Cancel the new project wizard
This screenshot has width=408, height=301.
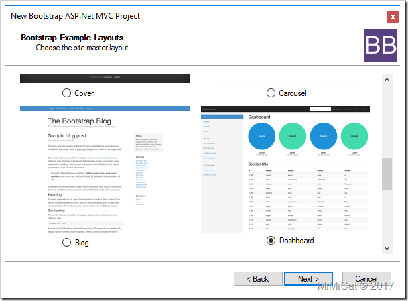[366, 279]
